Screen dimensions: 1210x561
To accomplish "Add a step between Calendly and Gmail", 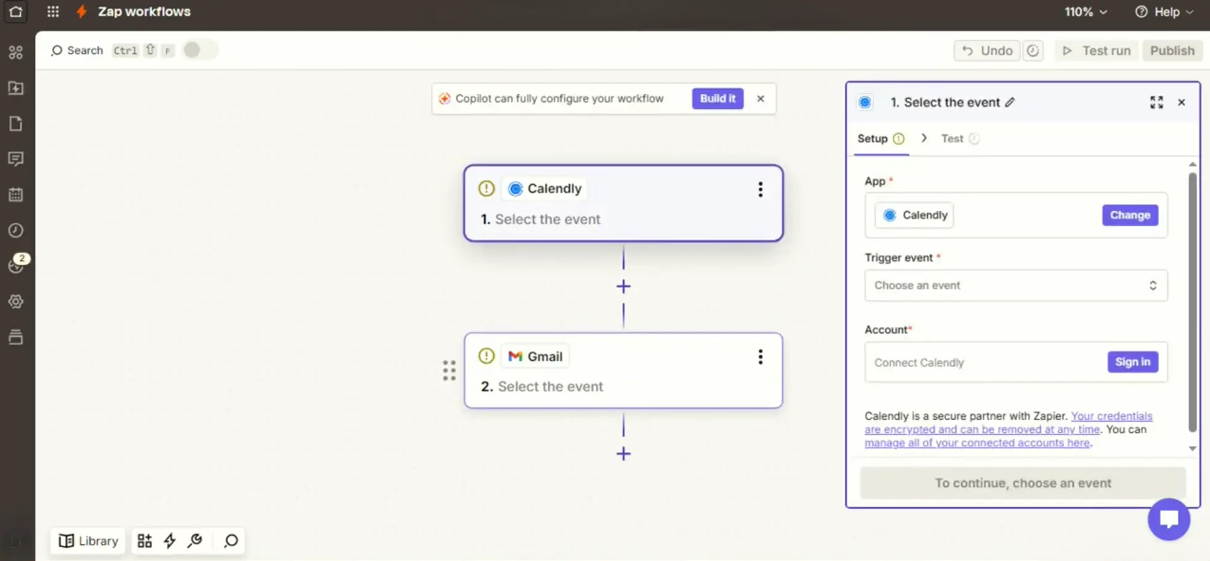I will [623, 286].
